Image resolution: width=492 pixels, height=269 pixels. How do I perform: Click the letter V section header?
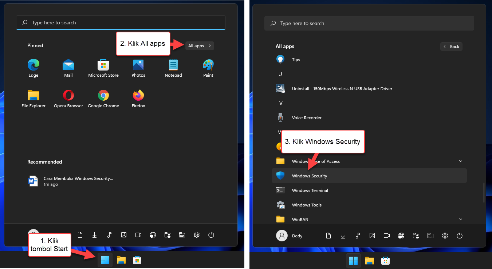pos(280,103)
